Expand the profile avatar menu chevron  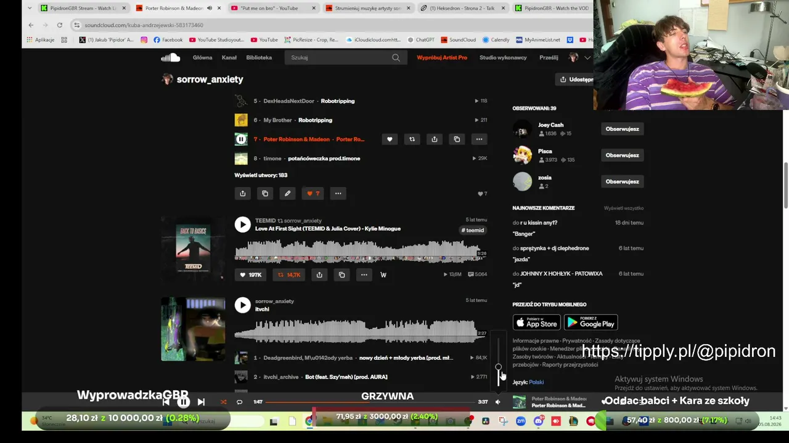pos(587,57)
